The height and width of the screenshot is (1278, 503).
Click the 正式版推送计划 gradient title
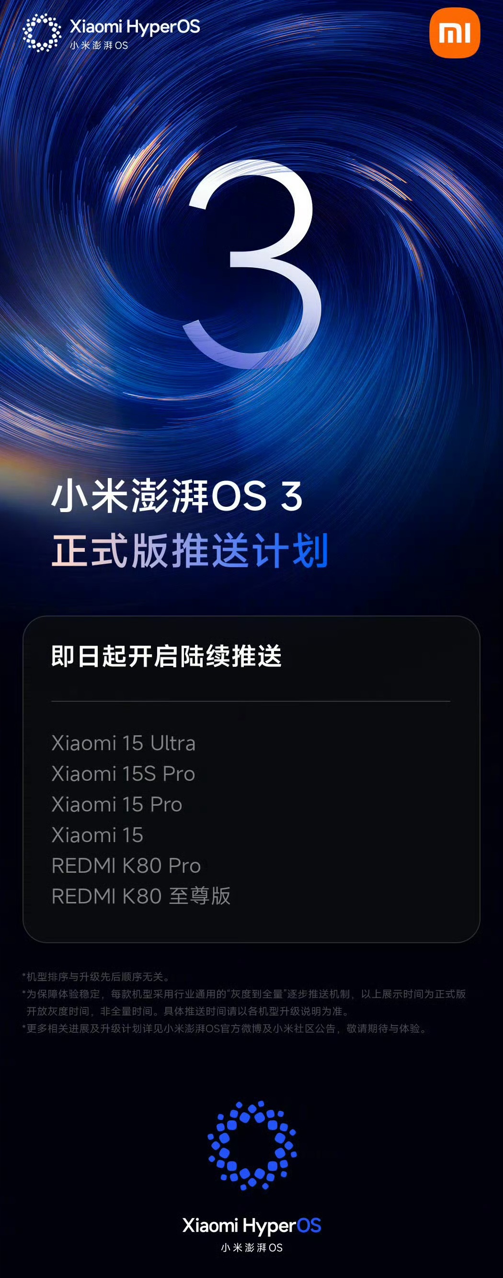click(190, 550)
